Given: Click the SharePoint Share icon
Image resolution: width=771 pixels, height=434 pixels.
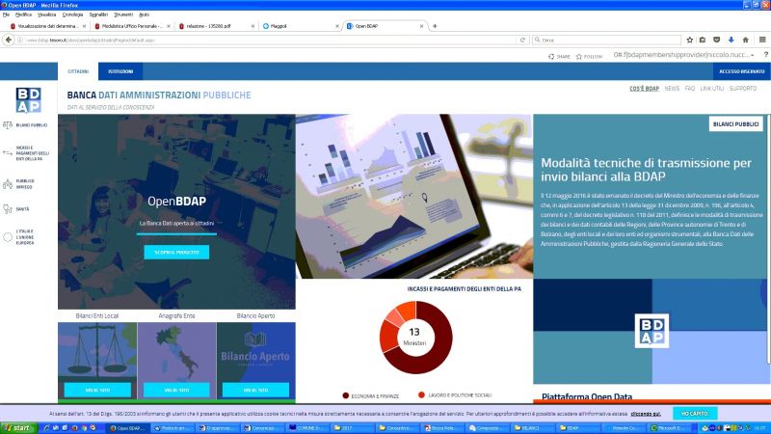Looking at the screenshot, I should 551,57.
